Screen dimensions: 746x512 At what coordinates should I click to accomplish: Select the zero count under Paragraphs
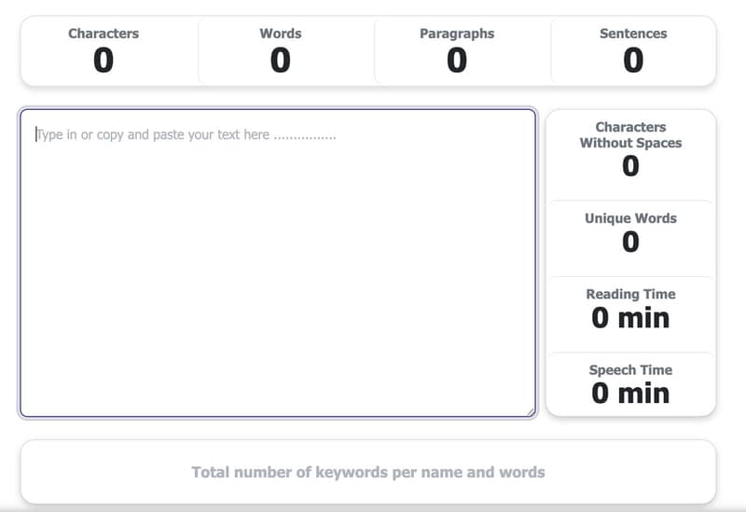pyautogui.click(x=457, y=61)
